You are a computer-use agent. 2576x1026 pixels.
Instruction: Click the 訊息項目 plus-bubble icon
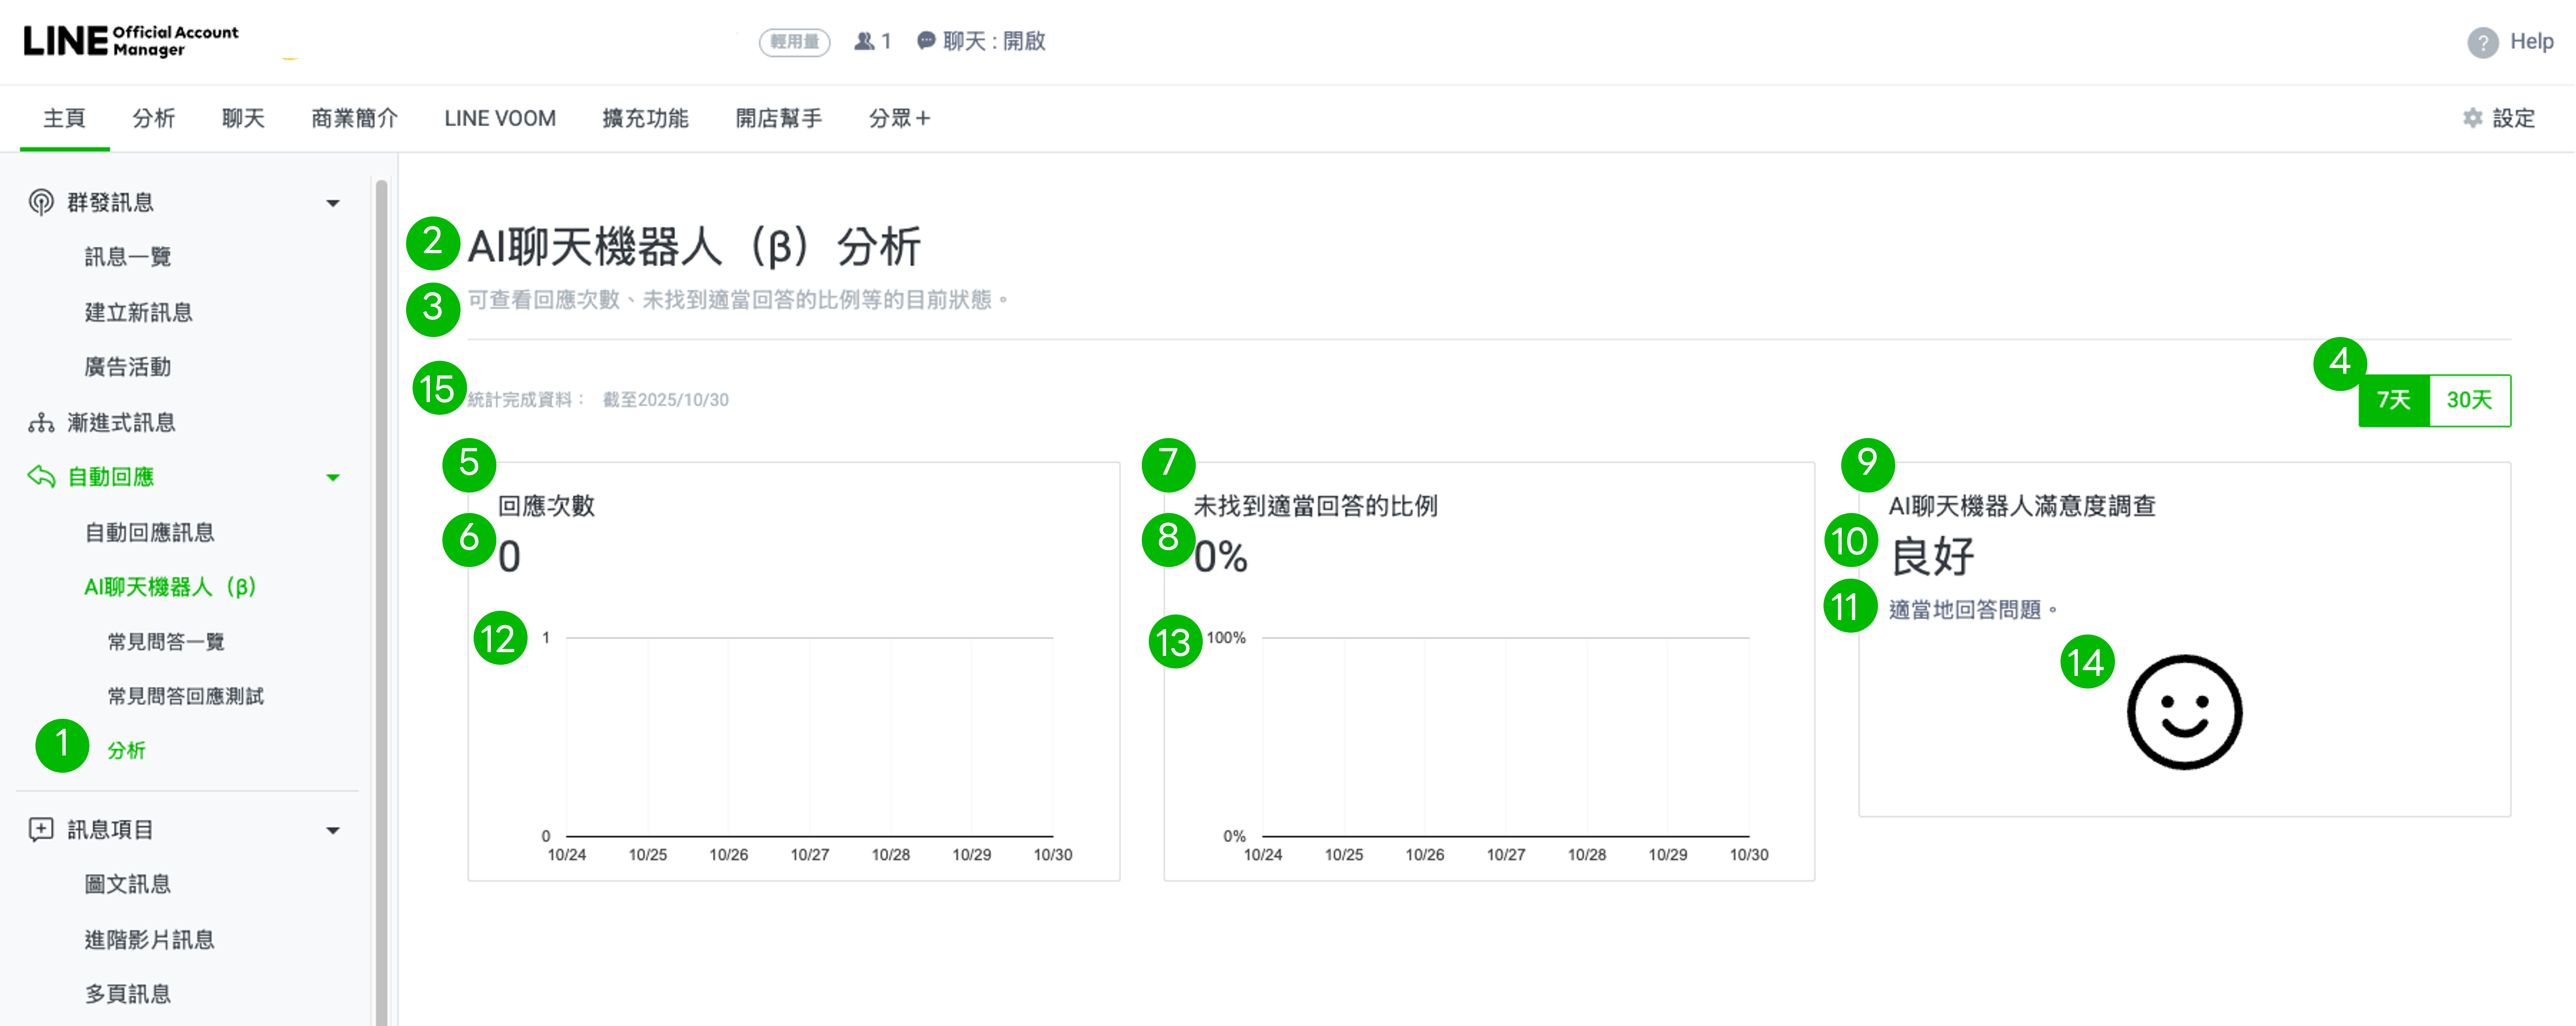click(41, 829)
